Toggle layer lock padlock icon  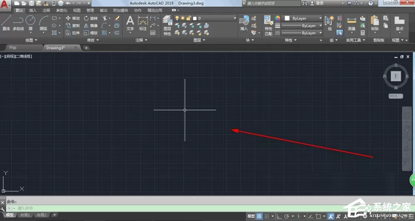pos(189,18)
